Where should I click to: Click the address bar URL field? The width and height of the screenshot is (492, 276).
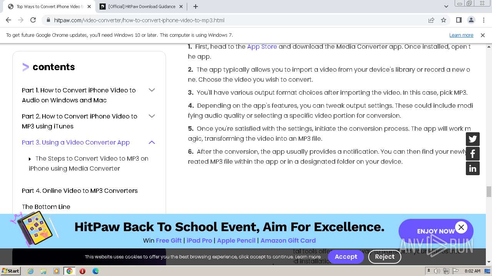[238, 20]
